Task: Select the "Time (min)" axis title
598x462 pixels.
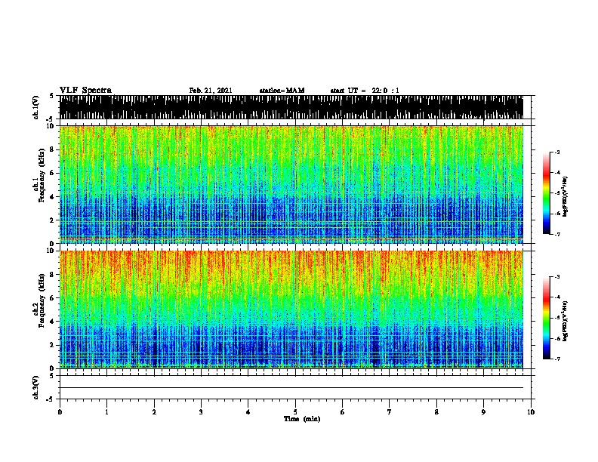Action: [302, 419]
